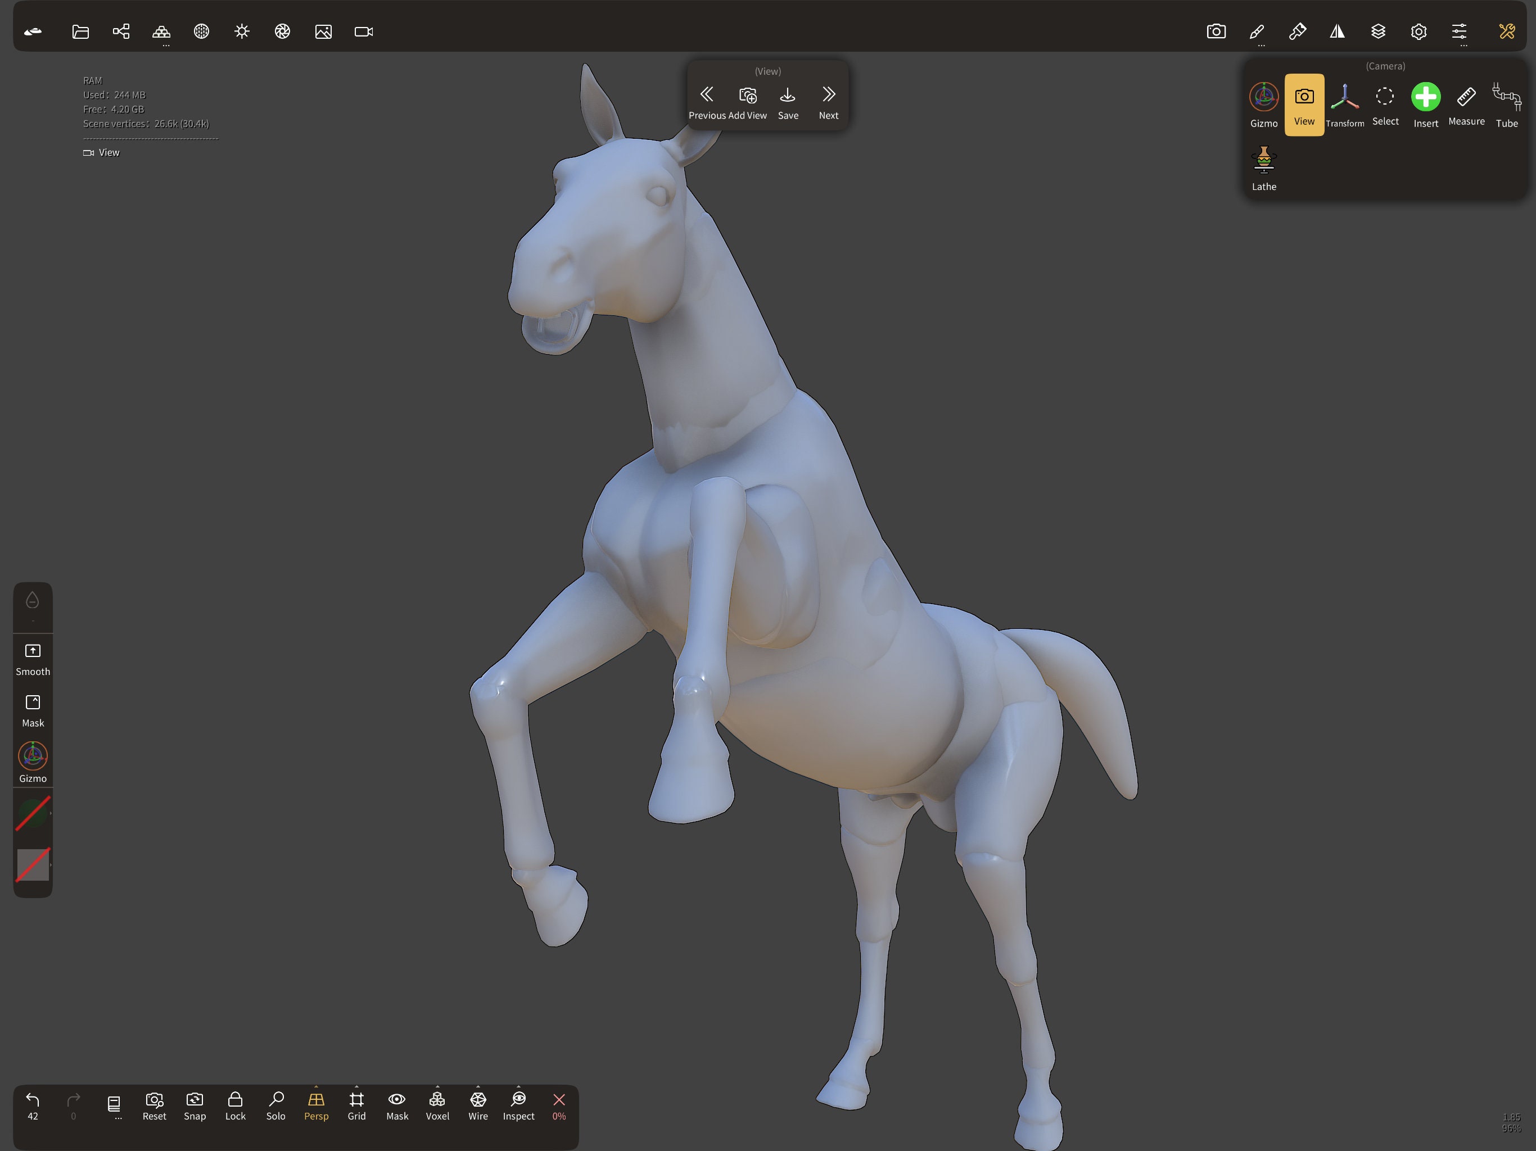Expand interface settings ellipsis menu
1536x1151 pixels.
(1463, 44)
